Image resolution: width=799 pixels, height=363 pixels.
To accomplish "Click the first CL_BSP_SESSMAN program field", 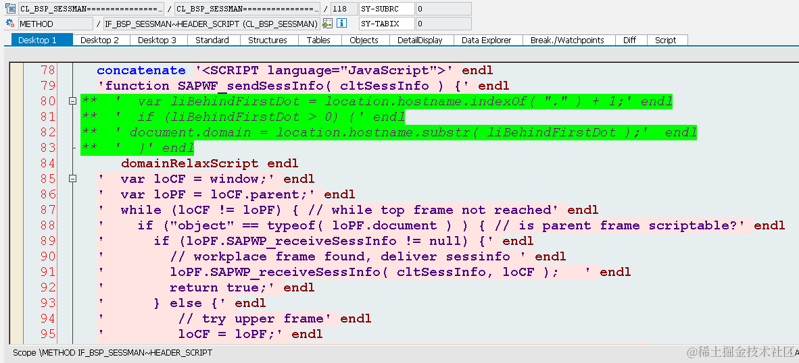I will [x=91, y=9].
